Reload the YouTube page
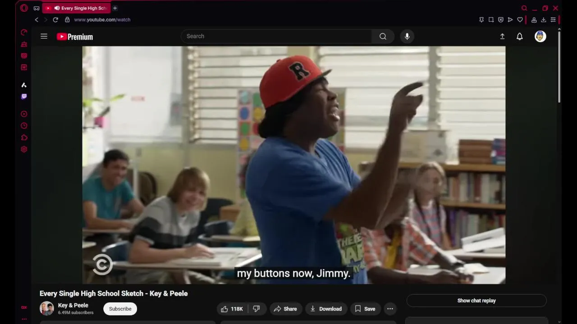This screenshot has width=577, height=324. pos(55,20)
